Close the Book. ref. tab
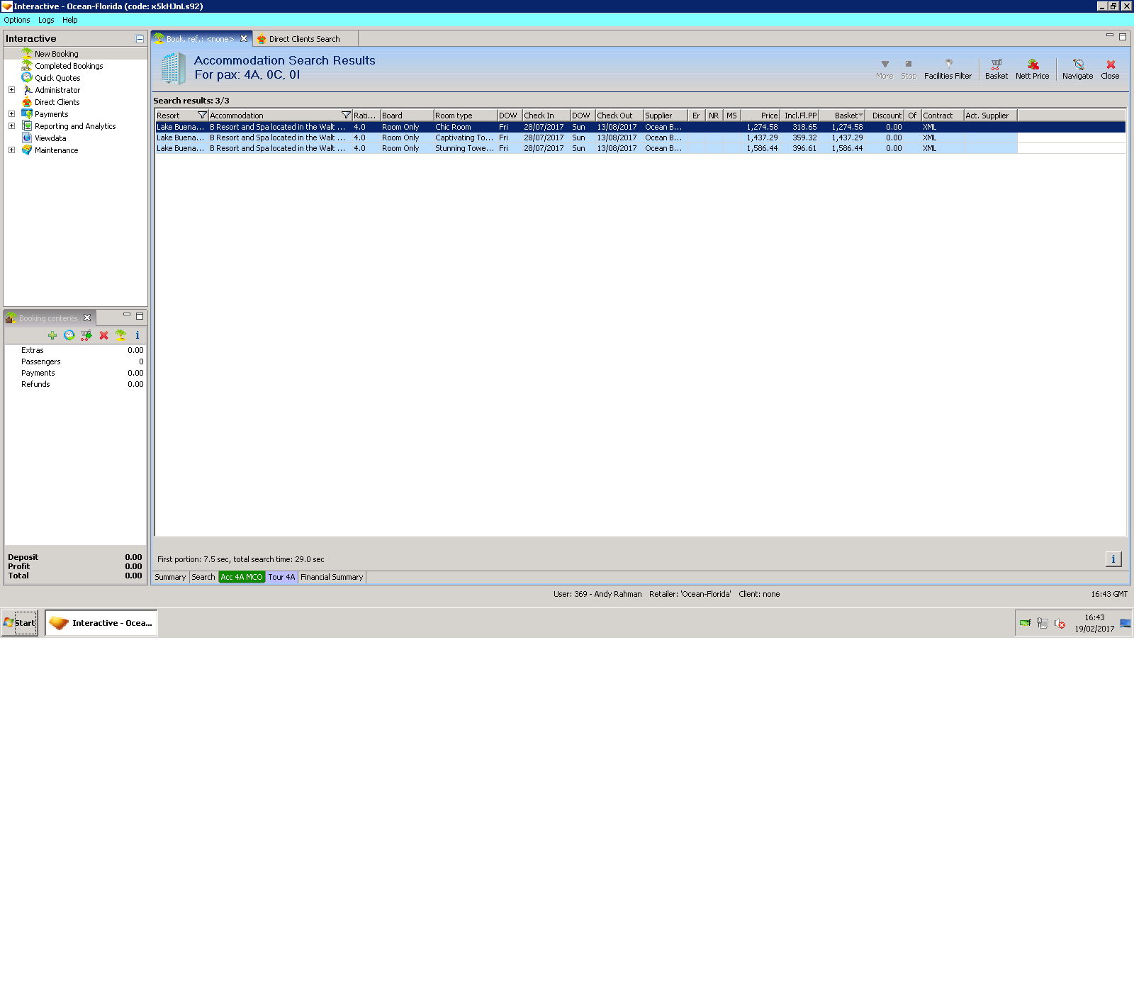The height and width of the screenshot is (993, 1134). tap(244, 39)
